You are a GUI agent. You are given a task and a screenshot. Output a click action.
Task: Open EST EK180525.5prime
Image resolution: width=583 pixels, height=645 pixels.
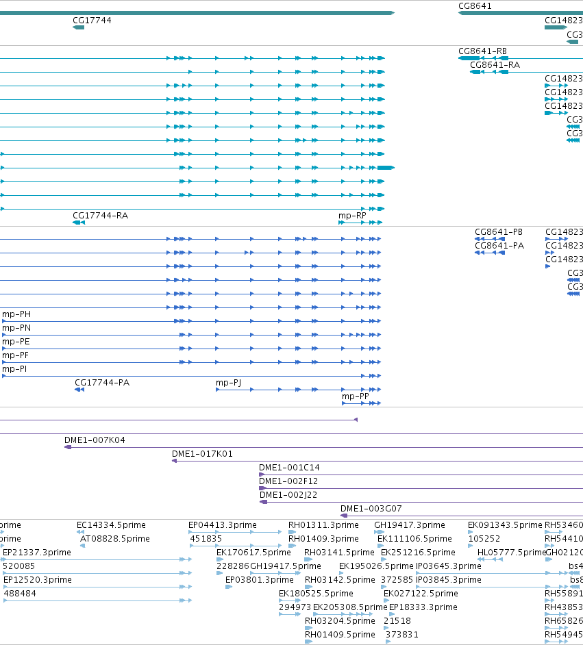(316, 594)
